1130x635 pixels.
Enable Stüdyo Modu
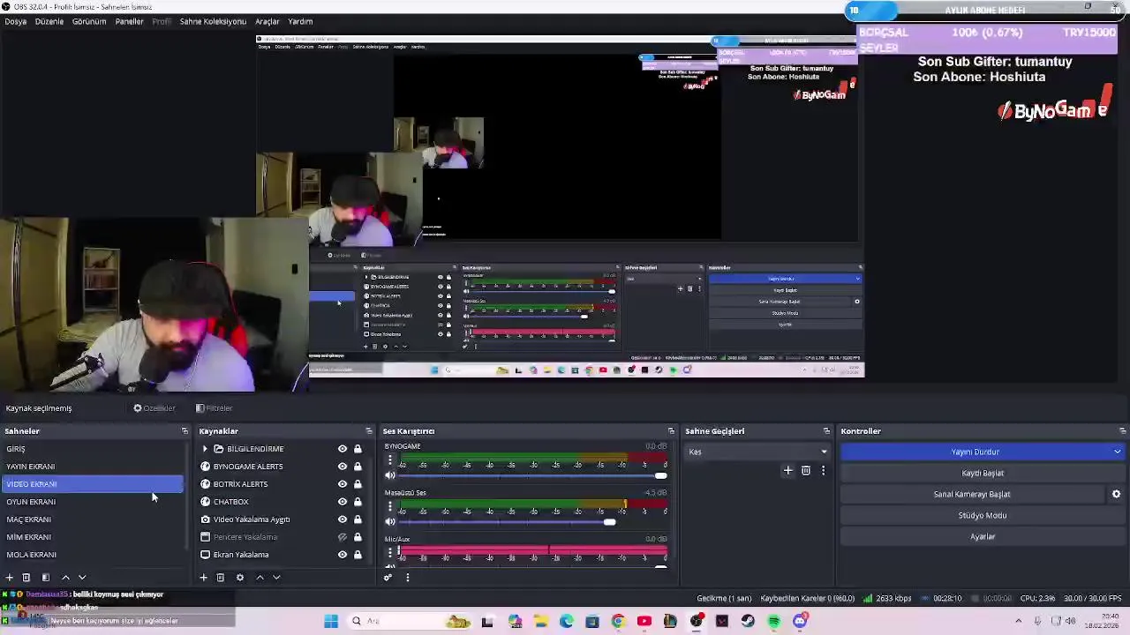pyautogui.click(x=983, y=515)
